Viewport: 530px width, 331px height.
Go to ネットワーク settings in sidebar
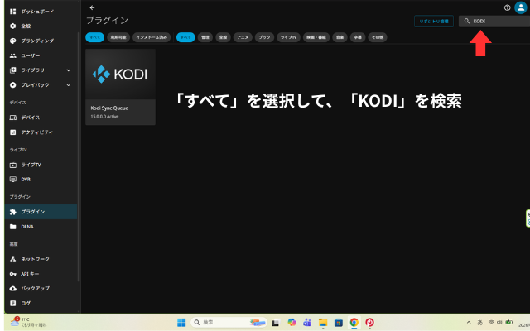[x=35, y=259]
